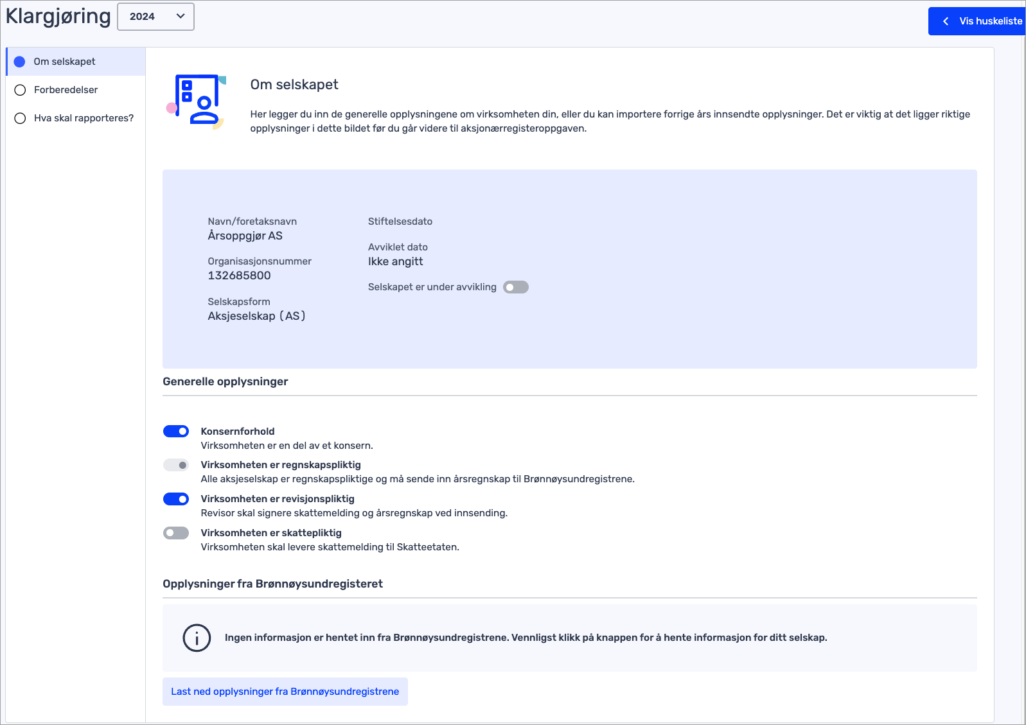Click the info icon in Brønnøysund notice

pos(197,638)
